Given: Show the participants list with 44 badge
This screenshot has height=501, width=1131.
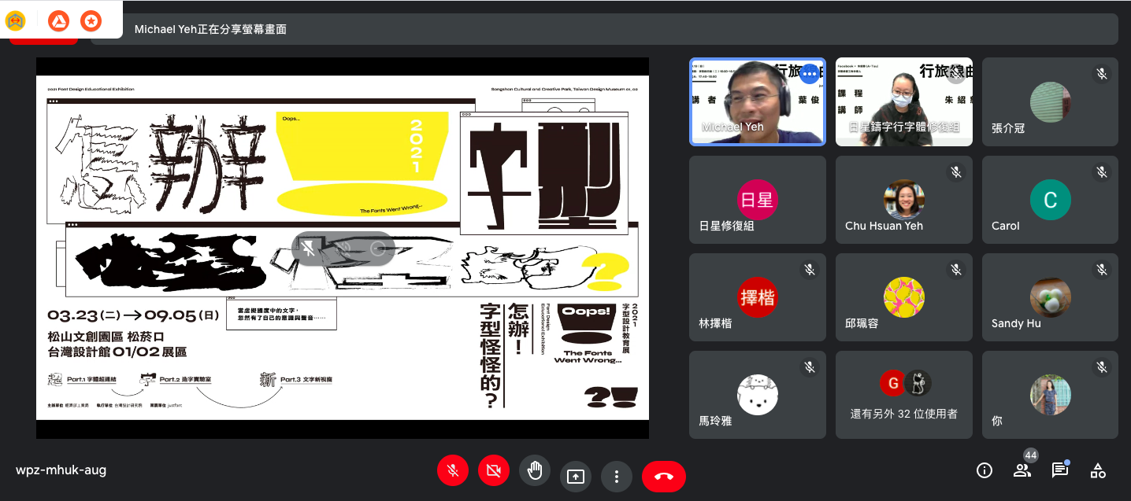Looking at the screenshot, I should (x=1022, y=470).
